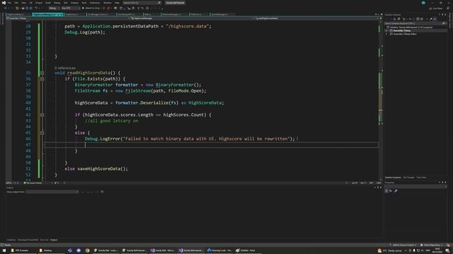Open the notifications bell icon in status bar

click(x=449, y=245)
